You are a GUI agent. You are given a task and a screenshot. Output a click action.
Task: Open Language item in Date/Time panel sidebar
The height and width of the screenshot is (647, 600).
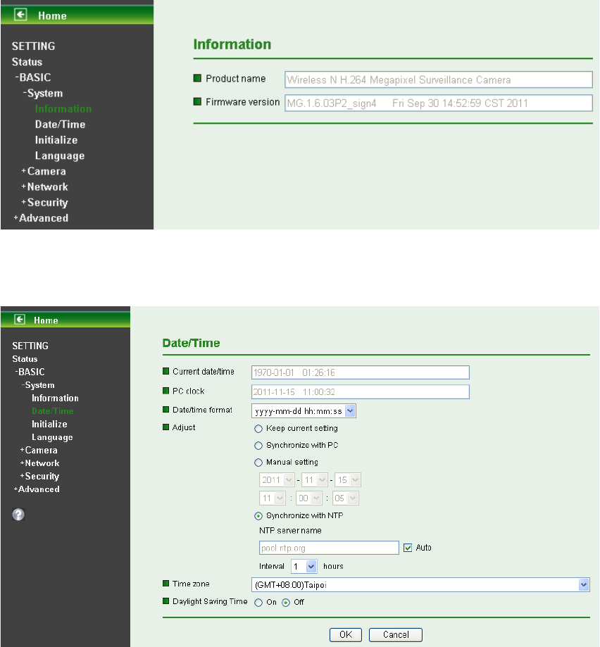tap(52, 437)
